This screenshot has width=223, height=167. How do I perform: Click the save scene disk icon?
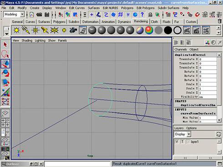47,15
